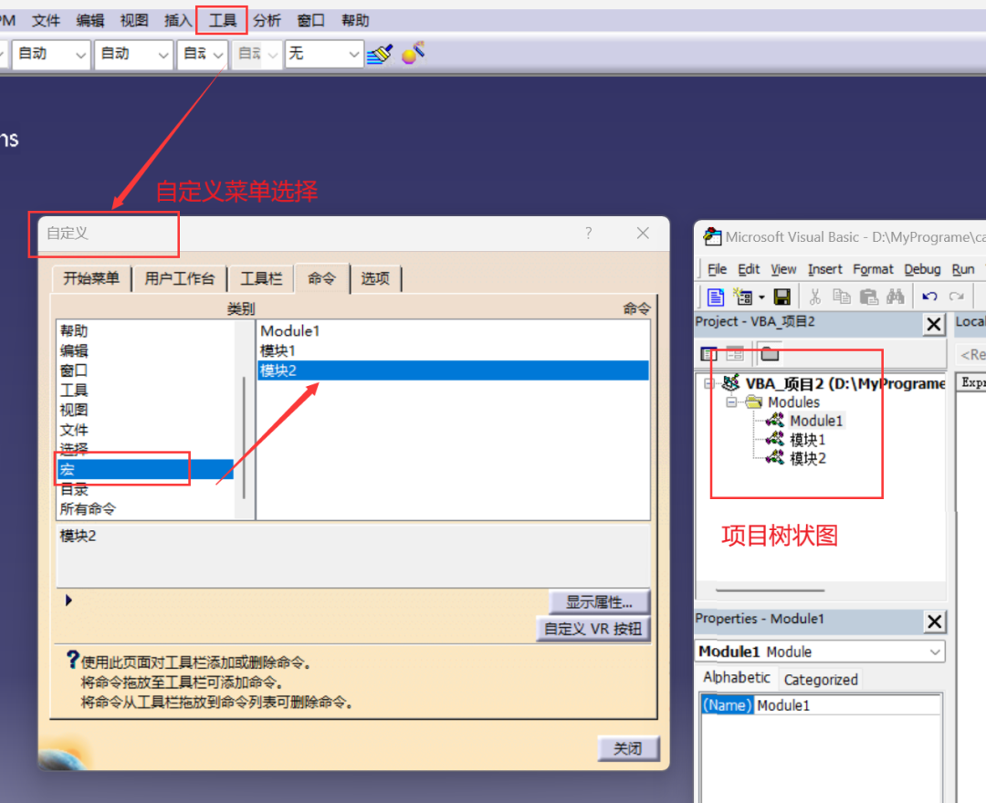Expand the arrow disclosure below 模块2 description
Image resolution: width=986 pixels, height=803 pixels.
pos(68,600)
